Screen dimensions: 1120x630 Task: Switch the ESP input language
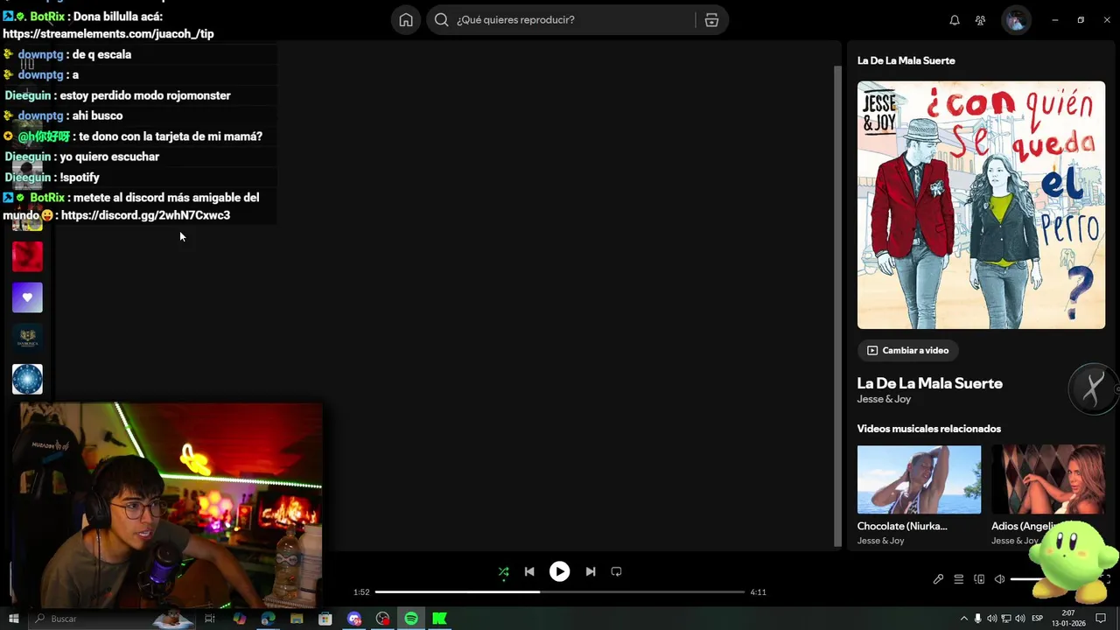tap(1038, 619)
